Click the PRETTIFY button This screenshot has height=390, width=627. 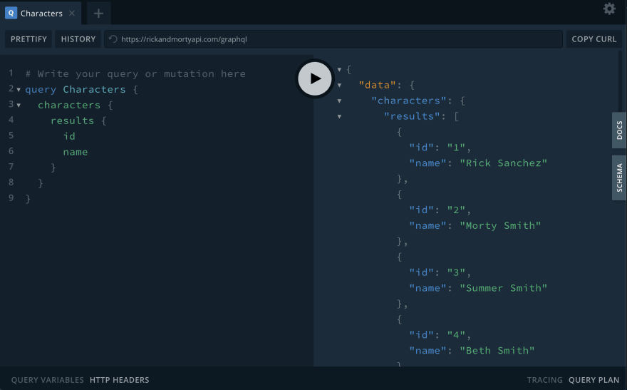point(28,39)
